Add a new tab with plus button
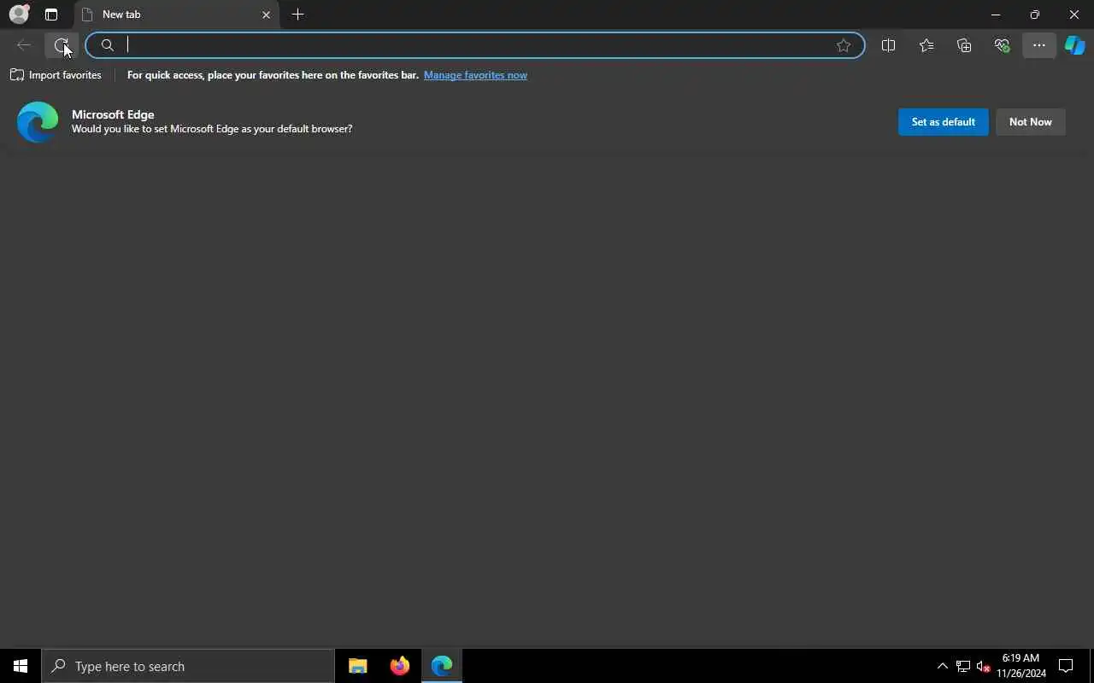The width and height of the screenshot is (1094, 683). tap(297, 15)
